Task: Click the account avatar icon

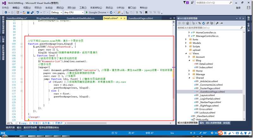Action: 249,8
